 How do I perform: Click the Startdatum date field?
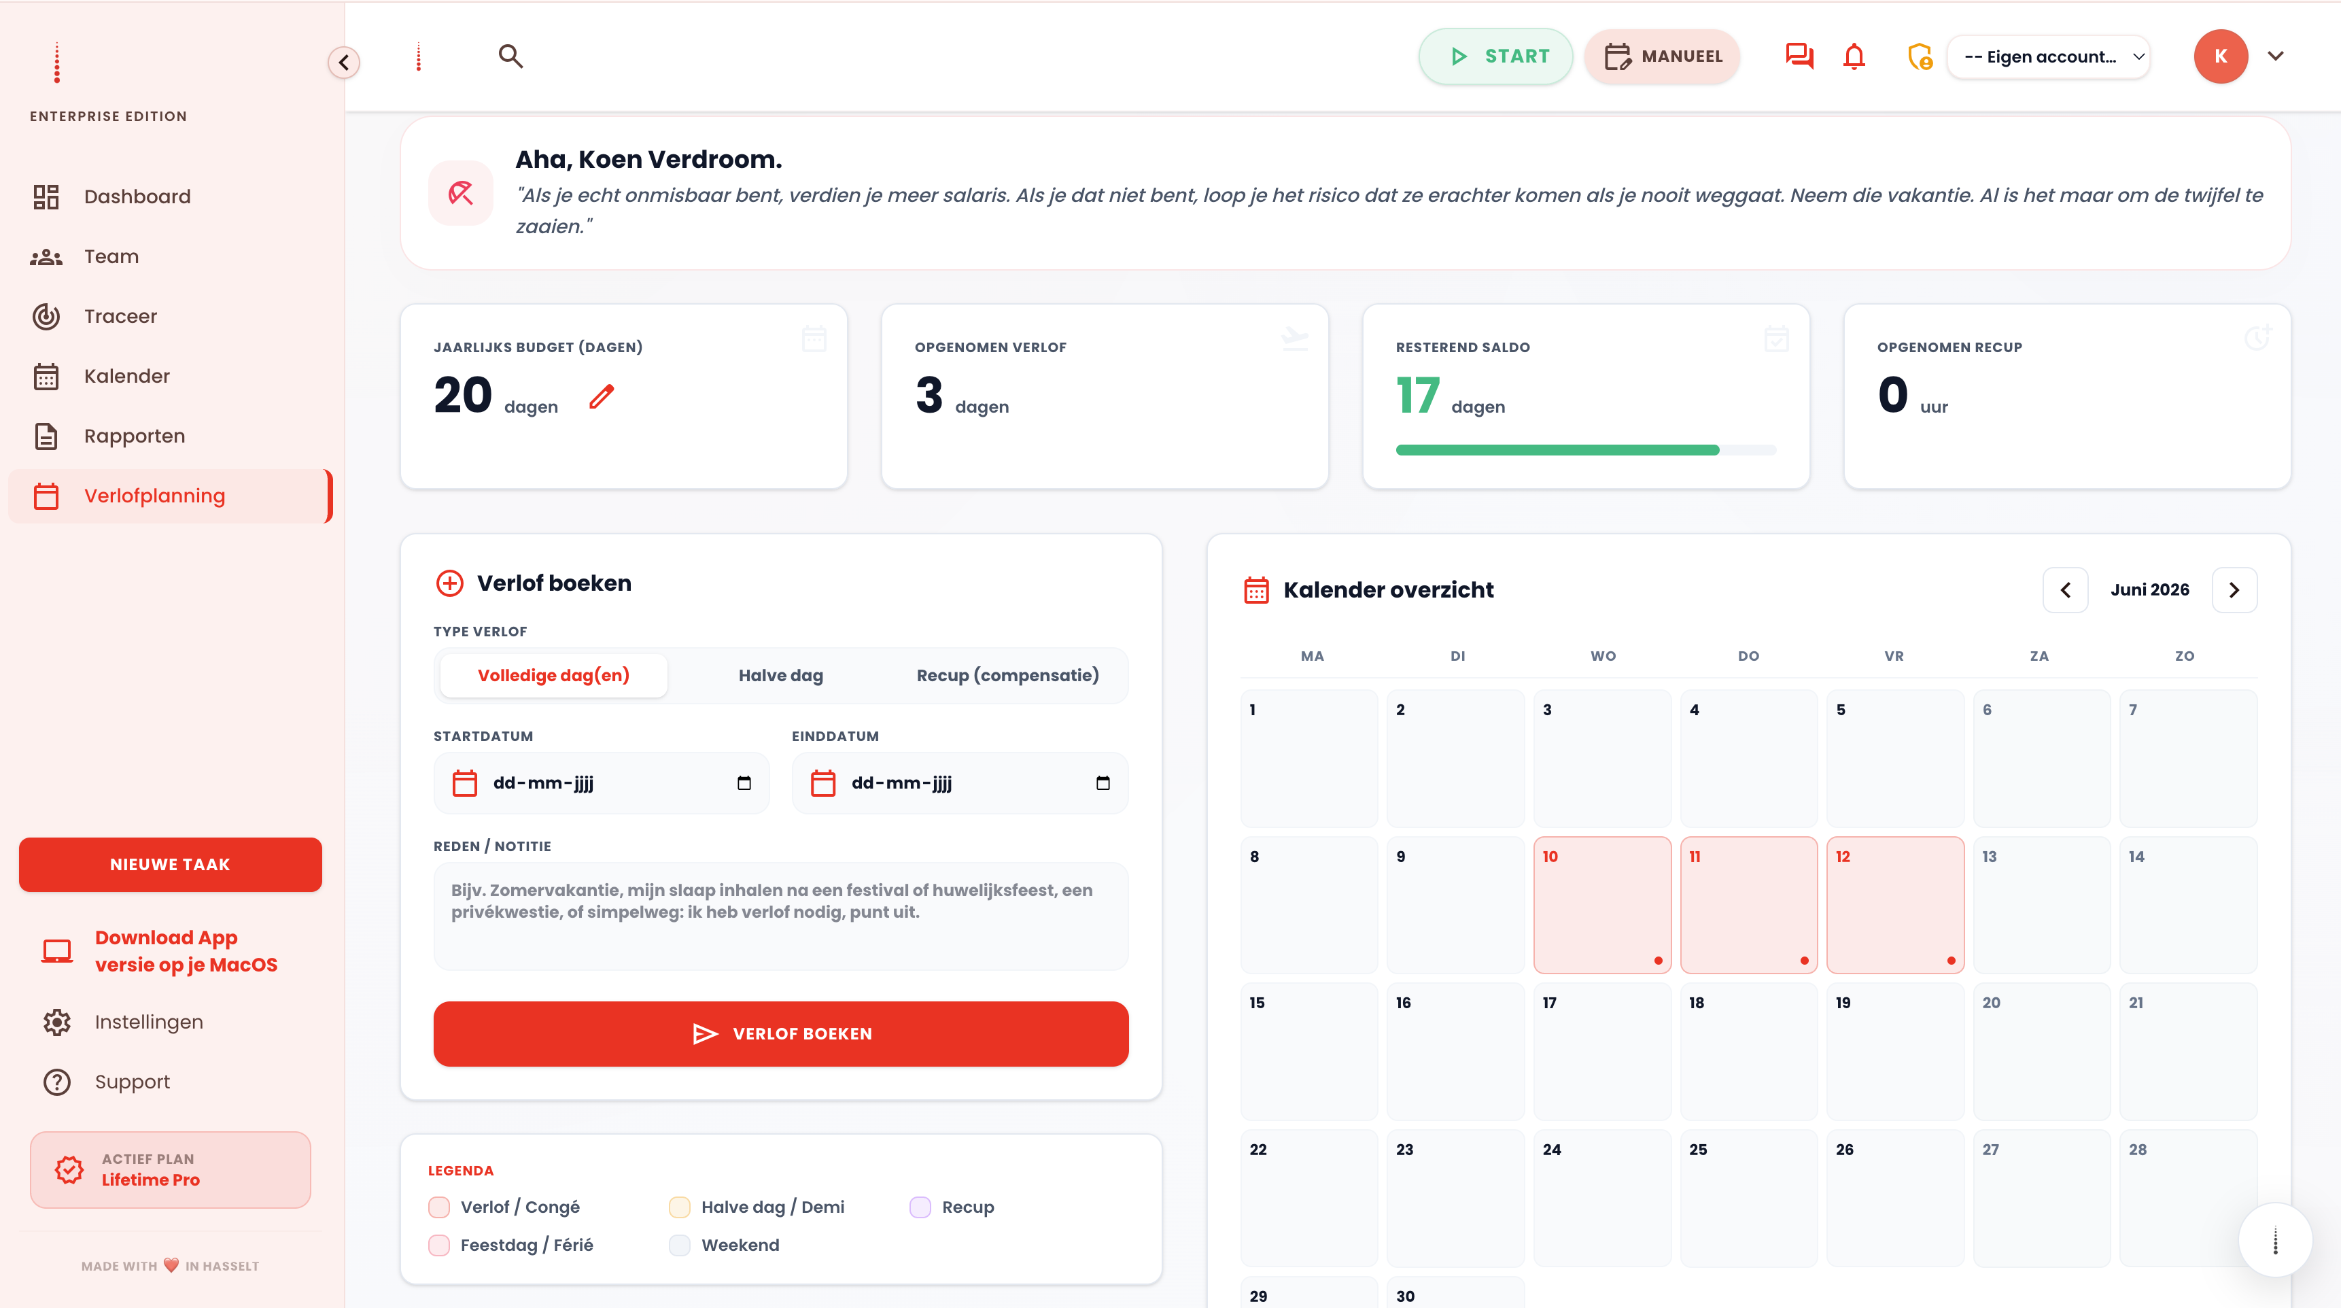(602, 782)
